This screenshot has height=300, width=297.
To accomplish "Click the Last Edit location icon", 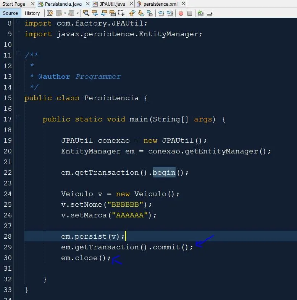I will 50,13.
